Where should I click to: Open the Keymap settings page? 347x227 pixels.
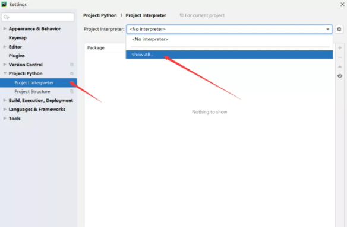click(x=18, y=38)
